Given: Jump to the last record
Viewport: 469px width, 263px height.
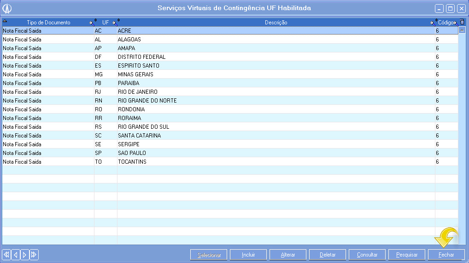Looking at the screenshot, I should (x=34, y=255).
